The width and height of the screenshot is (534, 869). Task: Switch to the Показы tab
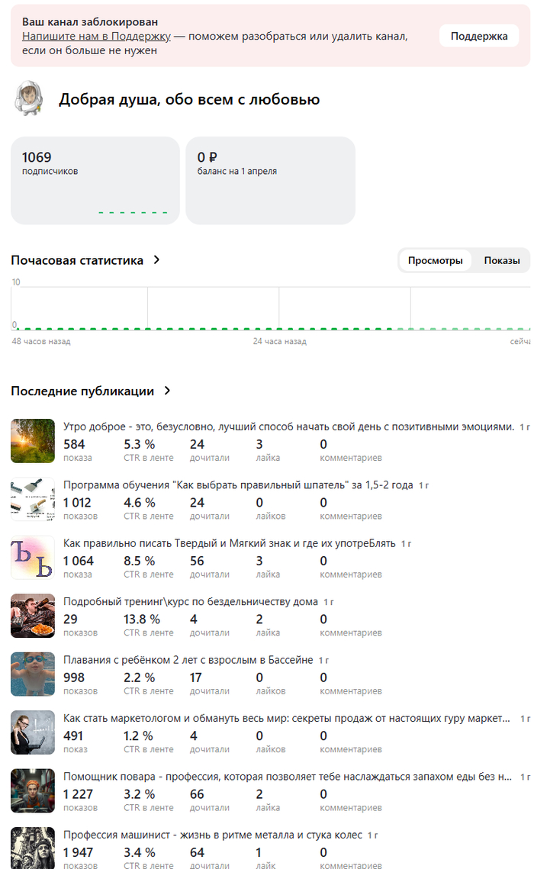pyautogui.click(x=502, y=261)
